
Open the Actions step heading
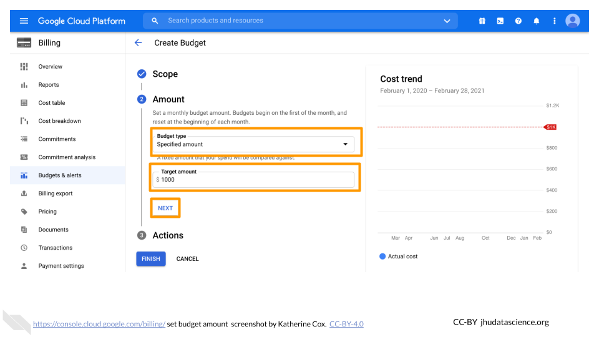pos(168,235)
